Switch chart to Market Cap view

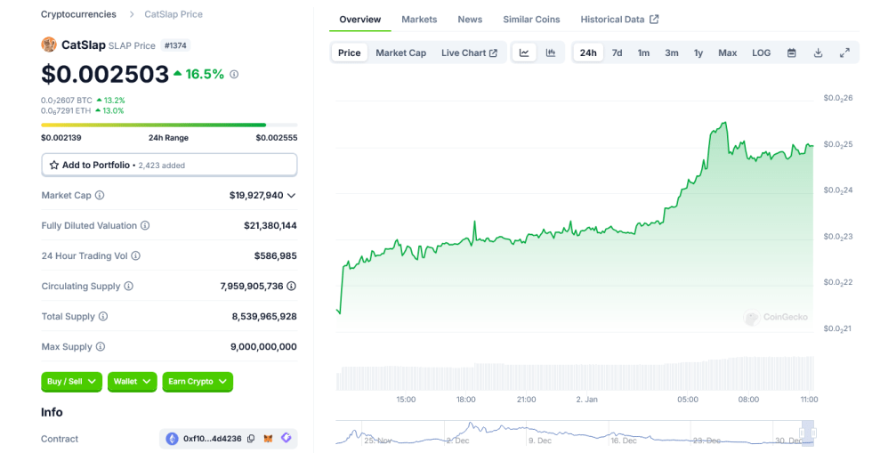400,53
